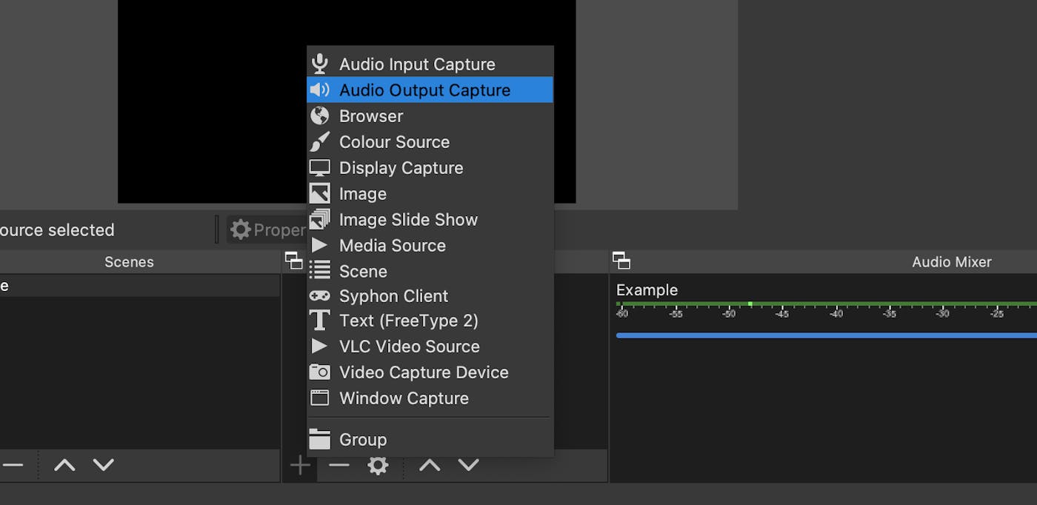Viewport: 1037px width, 505px height.
Task: Add a Syphon Client source
Action: click(430, 296)
